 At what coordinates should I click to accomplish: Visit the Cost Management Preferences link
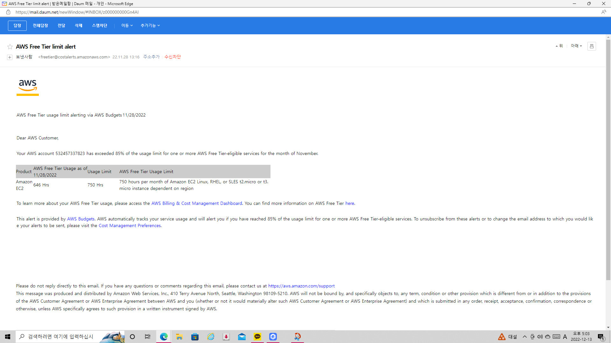coord(130,225)
